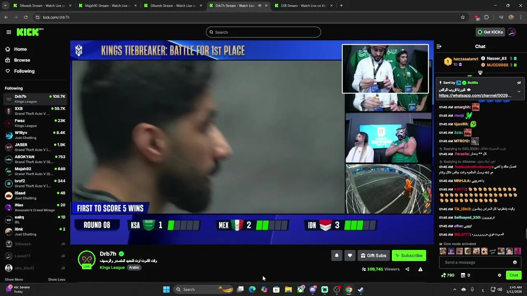Mute audio on Drb7h Stream tab
Screen dimensions: 527x296
click(x=259, y=6)
